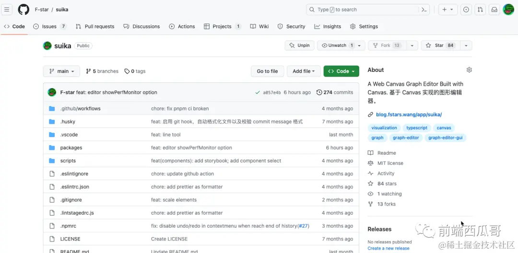518x253 pixels.
Task: Click the commit status checkmark
Action: tap(258, 92)
